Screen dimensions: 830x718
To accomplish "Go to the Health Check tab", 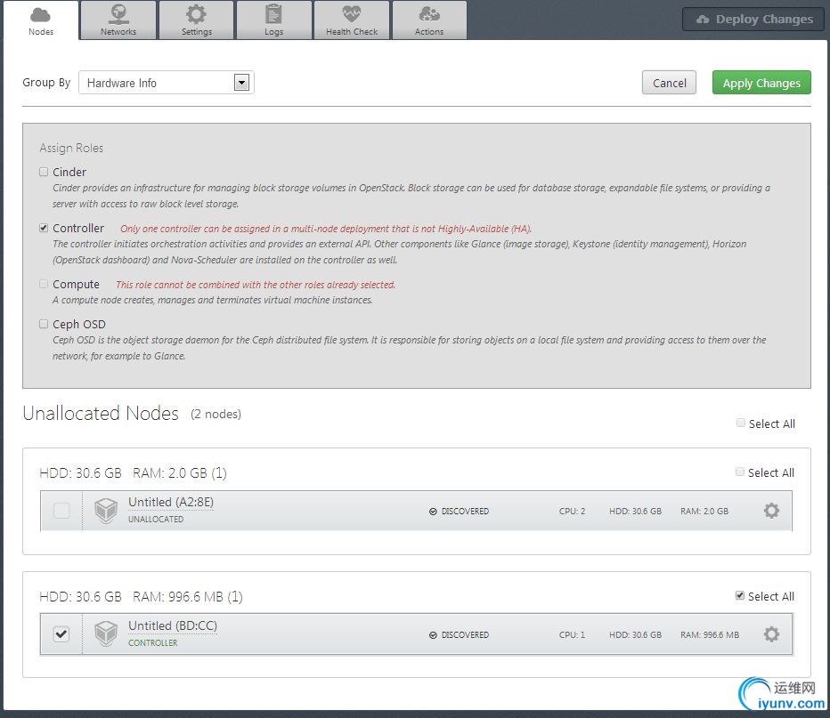I will point(352,20).
